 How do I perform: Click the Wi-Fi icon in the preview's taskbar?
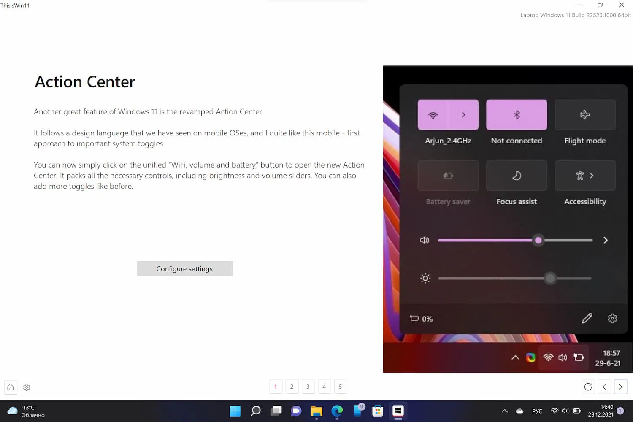click(x=548, y=357)
